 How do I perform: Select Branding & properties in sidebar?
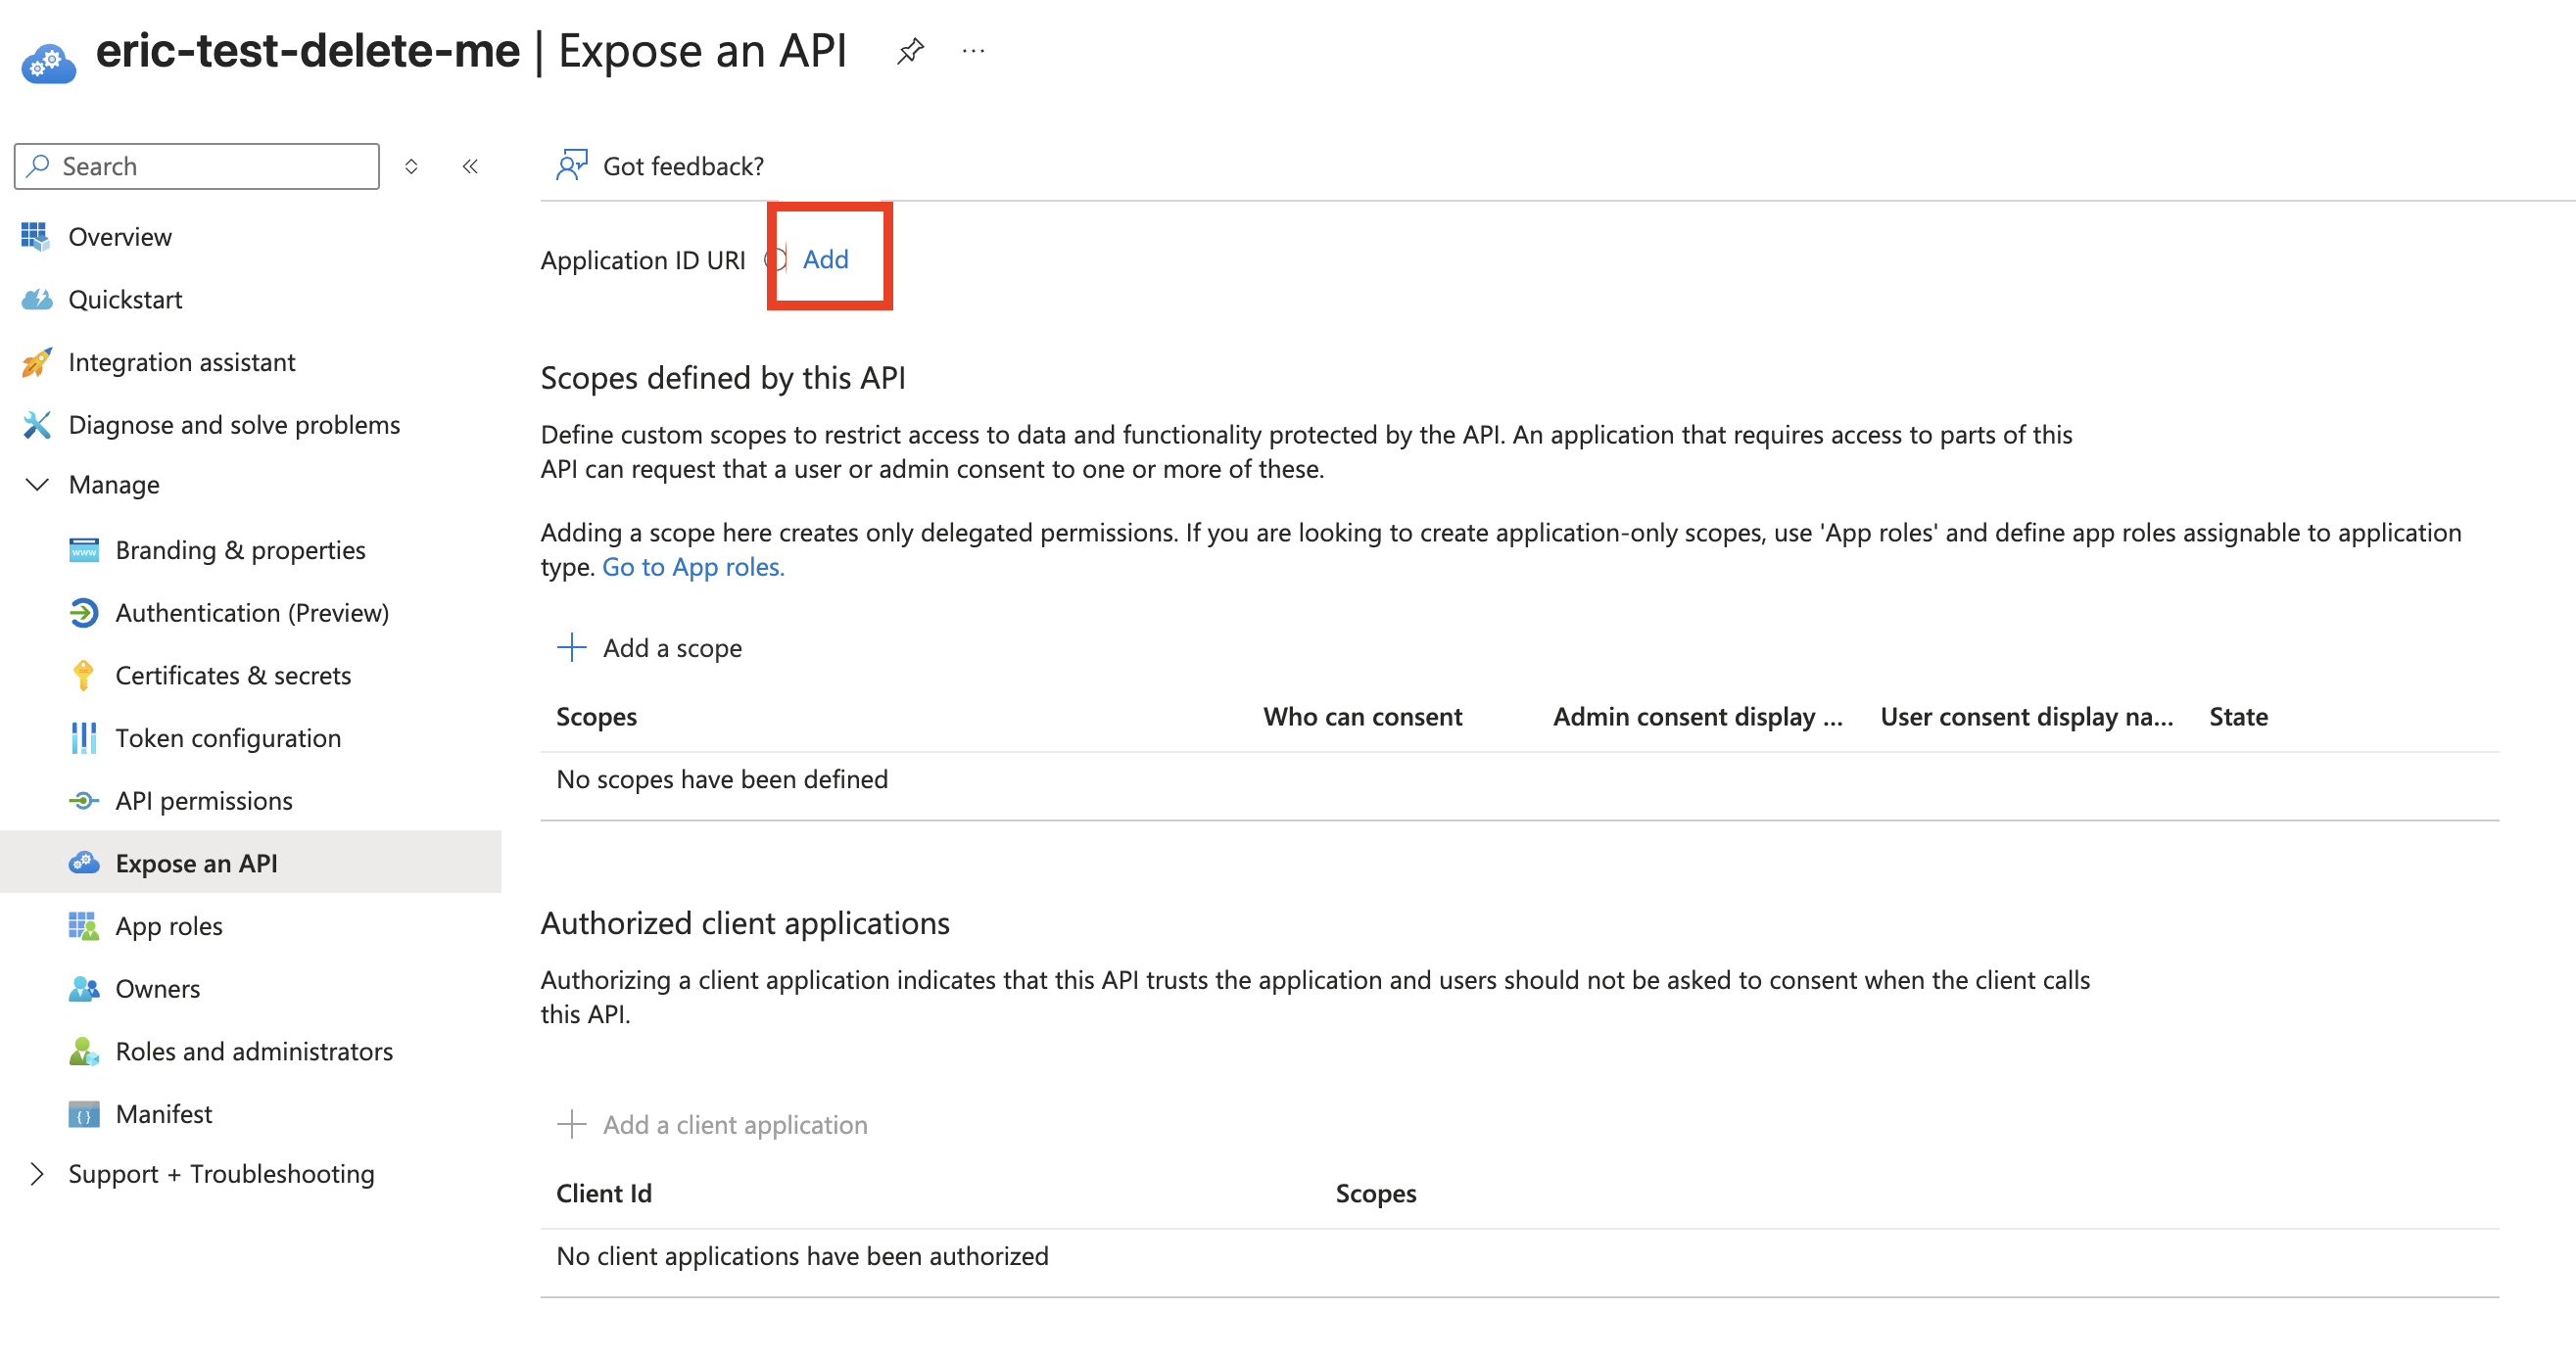pos(240,549)
